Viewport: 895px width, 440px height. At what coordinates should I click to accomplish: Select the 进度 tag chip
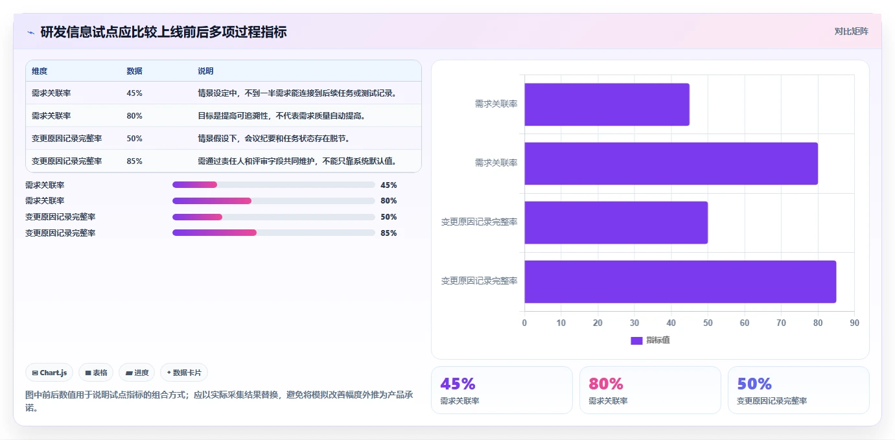[x=137, y=373]
